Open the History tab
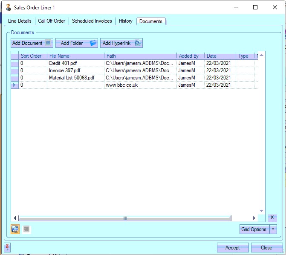 click(126, 21)
